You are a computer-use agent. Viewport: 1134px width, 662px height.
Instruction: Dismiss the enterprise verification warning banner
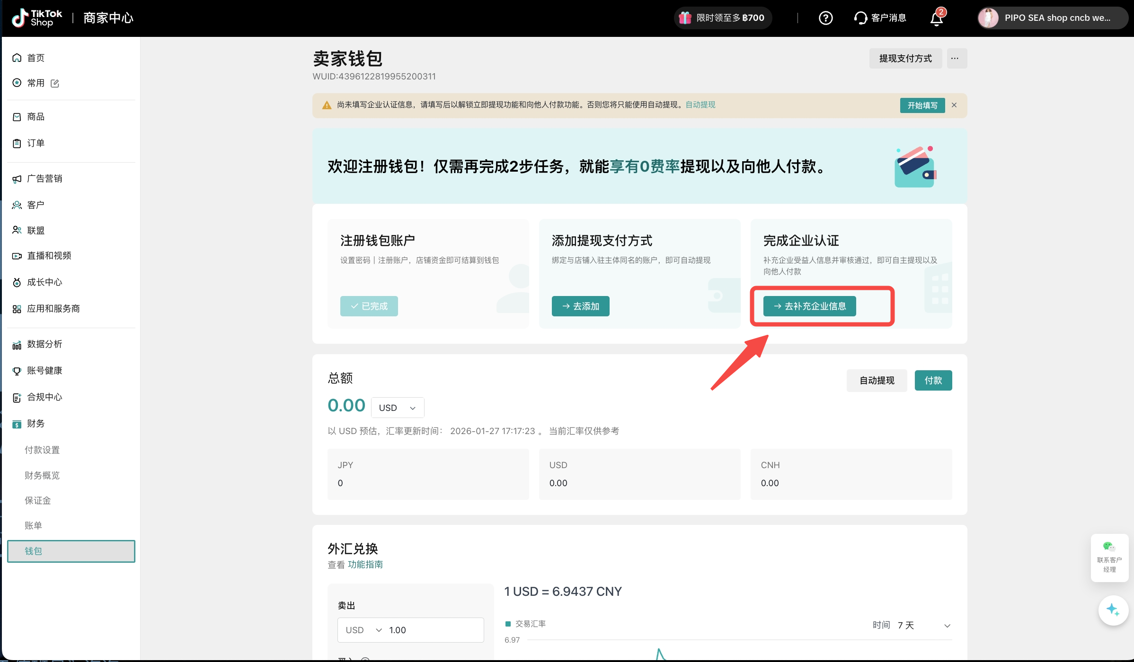pos(954,105)
